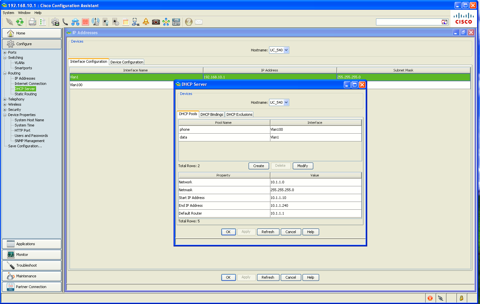Screen dimensions: 480x304
Task: Click the green refresh arrows toolbar icon
Action: pyautogui.click(x=20, y=22)
